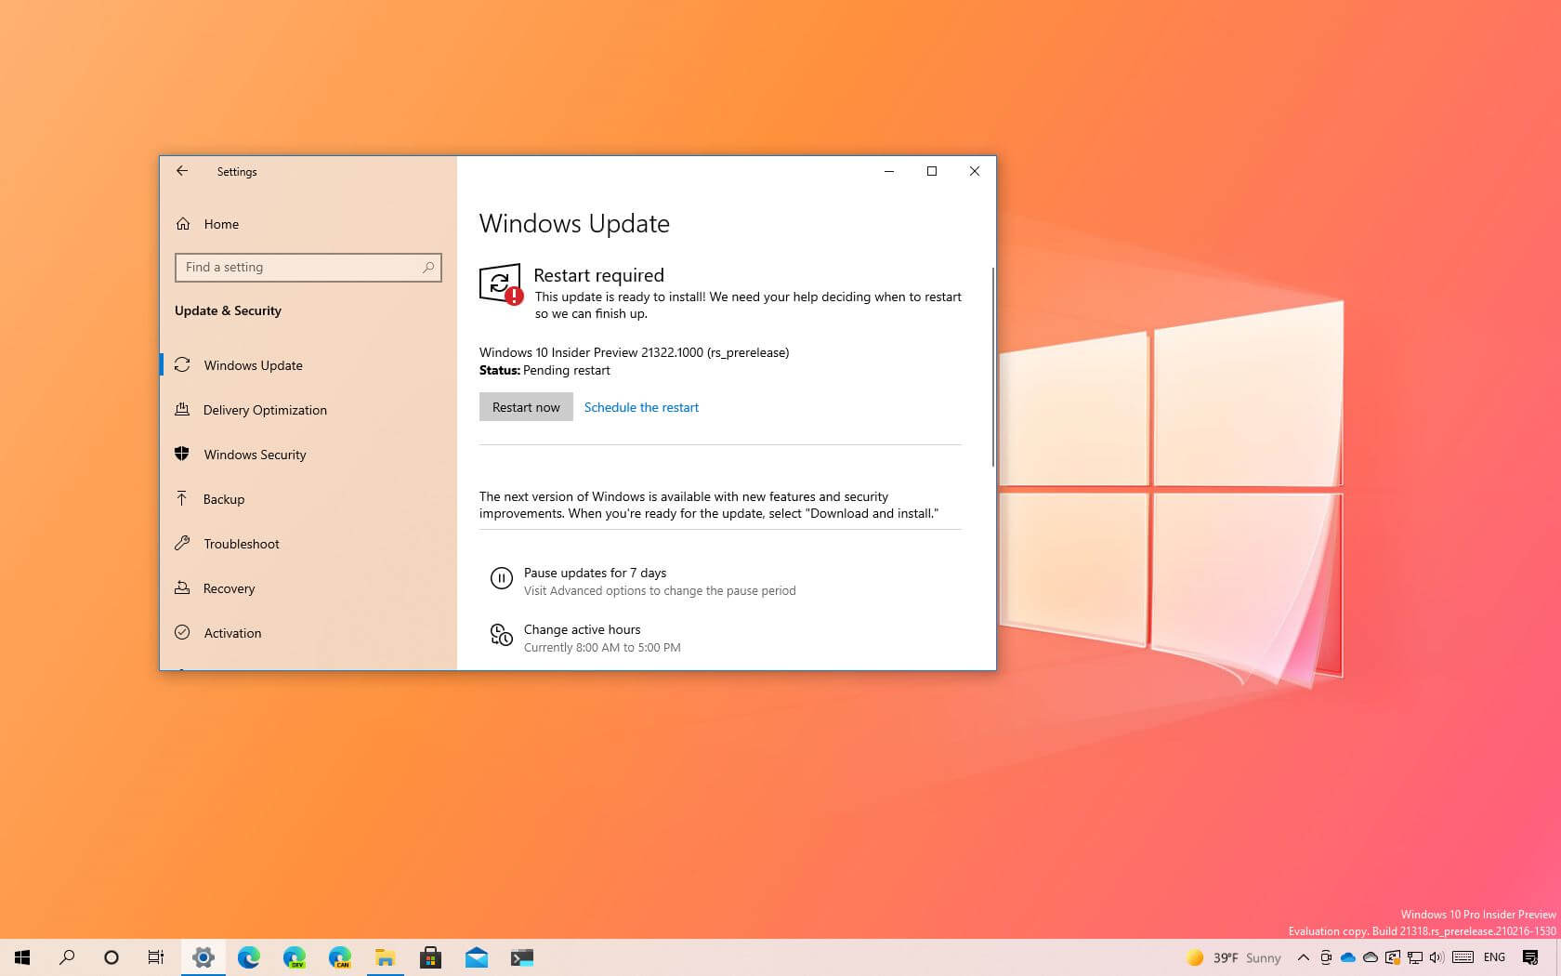This screenshot has height=976, width=1561.
Task: Select Windows Update in the sidebar
Action: click(x=253, y=365)
